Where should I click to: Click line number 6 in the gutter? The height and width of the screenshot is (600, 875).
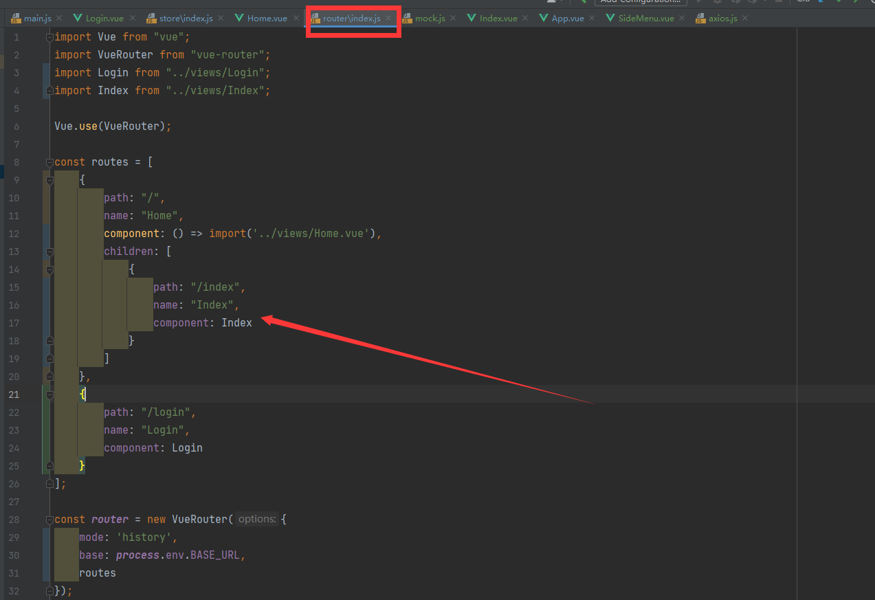coord(16,126)
